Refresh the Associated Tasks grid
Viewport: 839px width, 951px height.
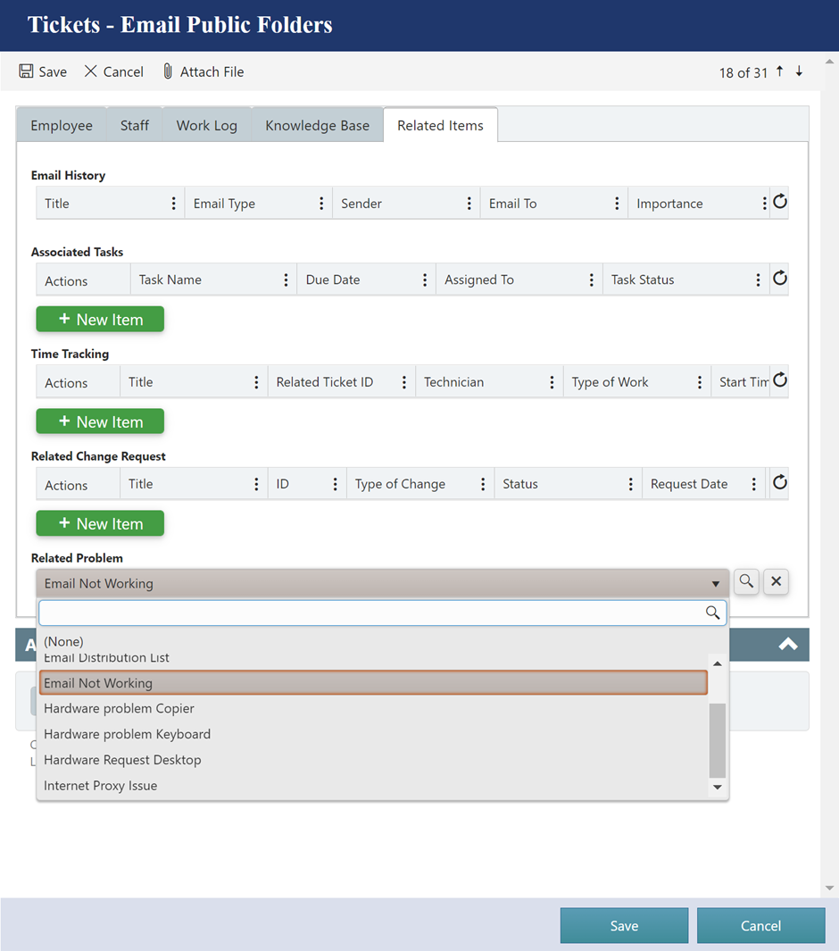point(778,278)
